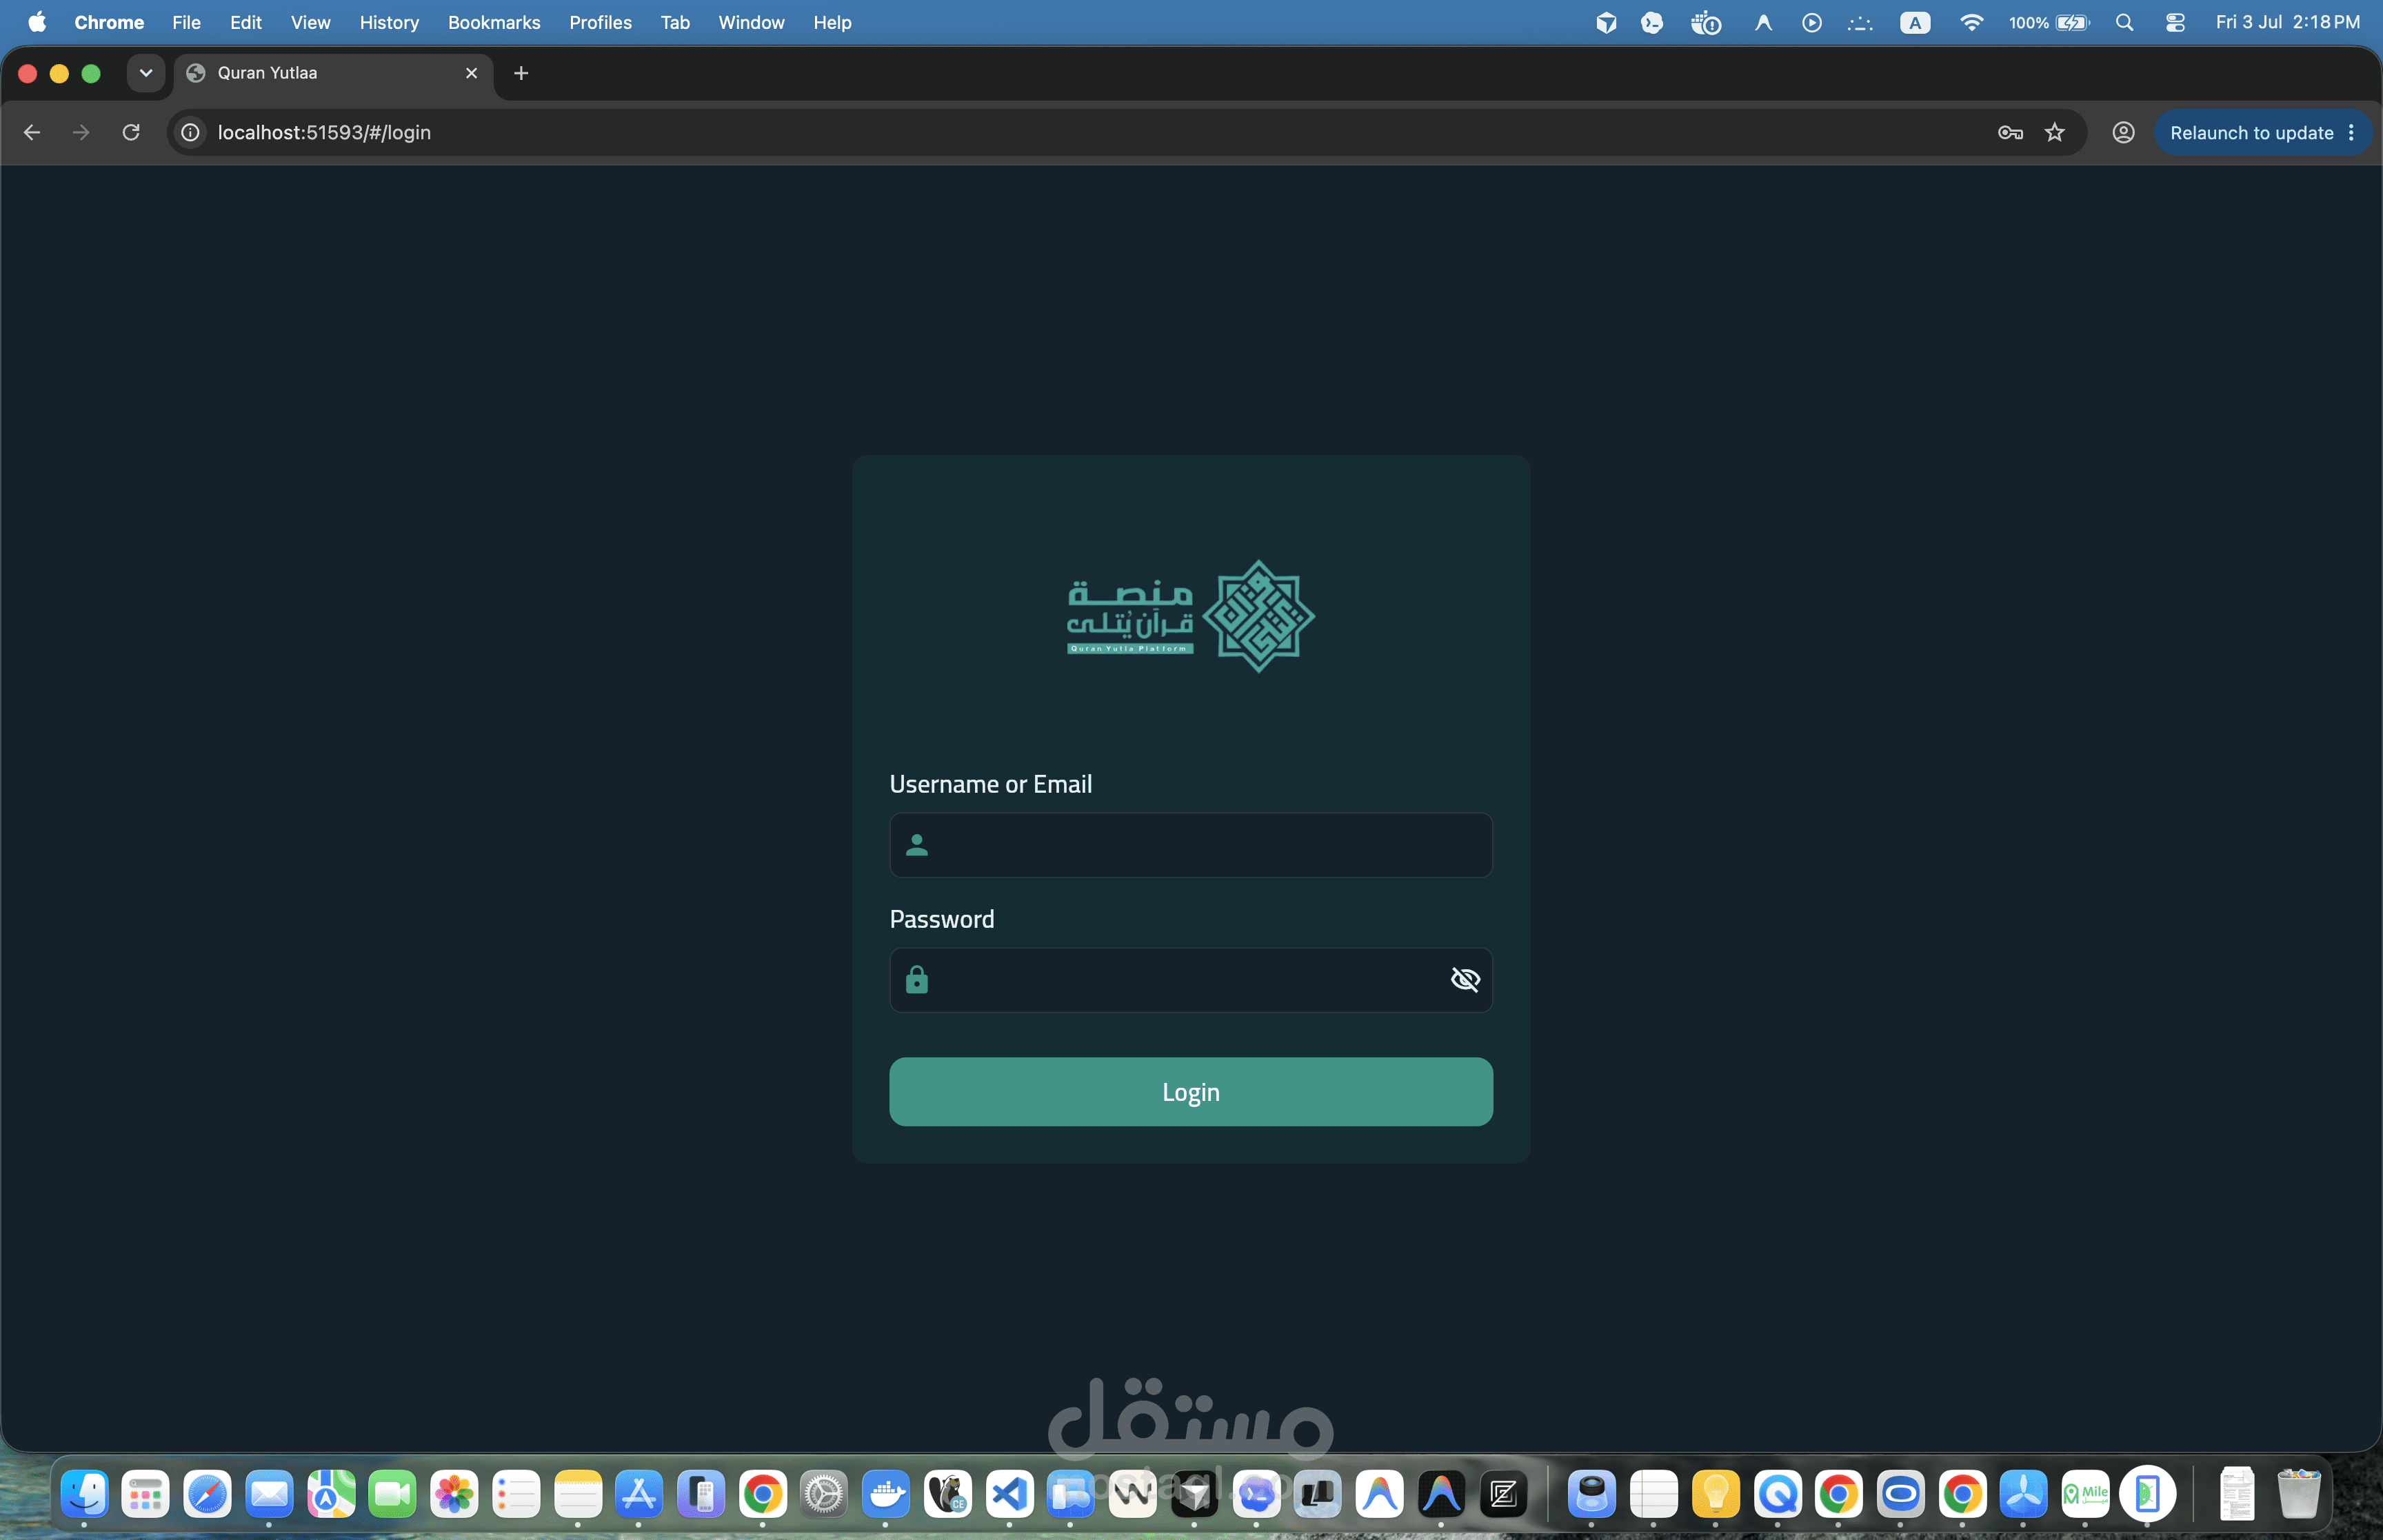Click the Login button
The image size is (2383, 1540).
click(1191, 1091)
